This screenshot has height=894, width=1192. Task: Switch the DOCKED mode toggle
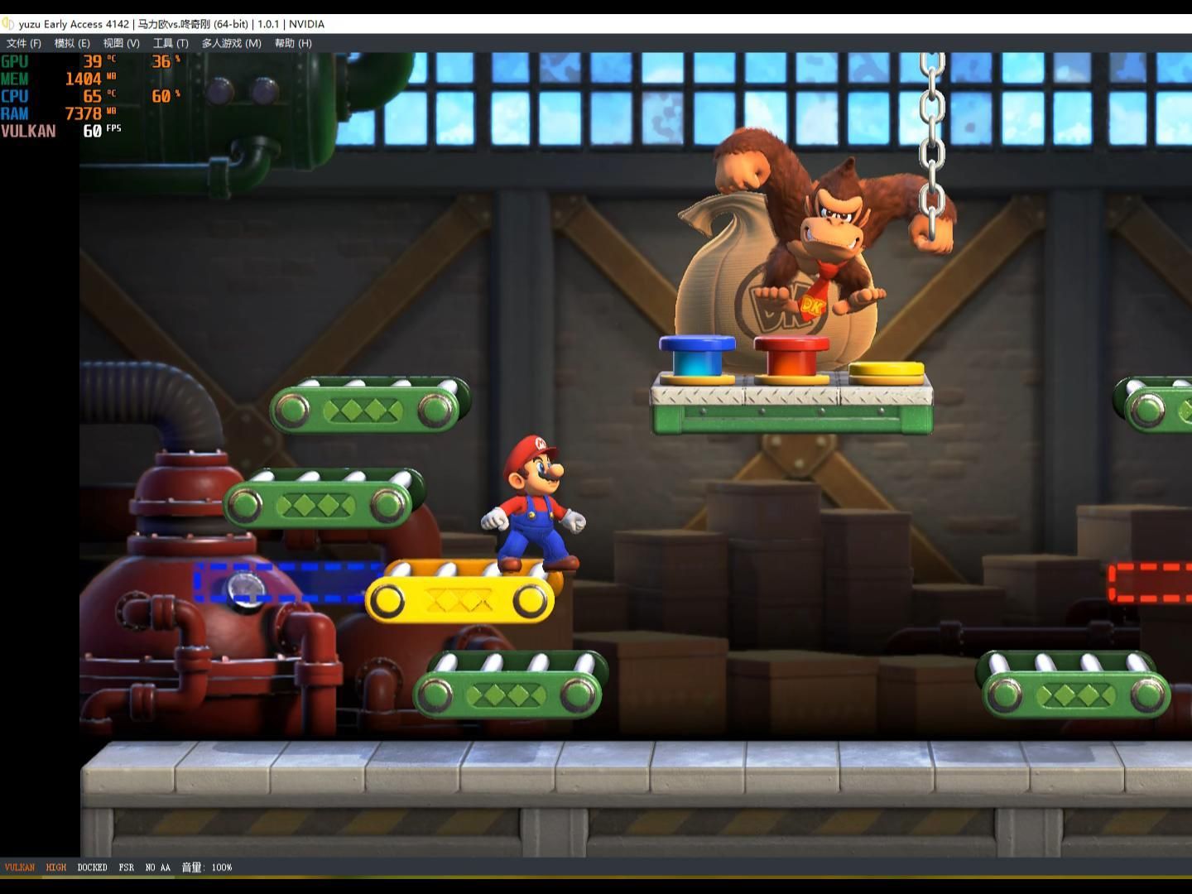click(x=92, y=868)
